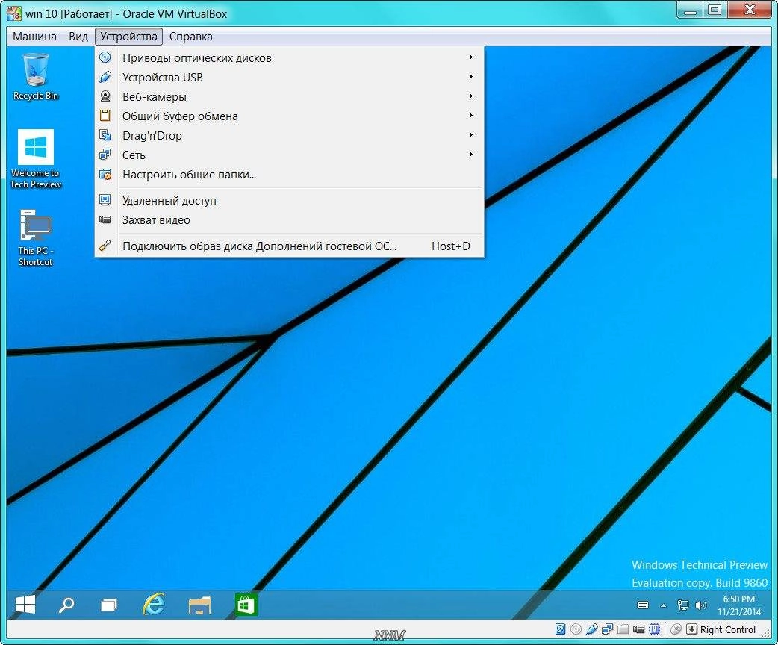This screenshot has width=778, height=645.
Task: Open Internet Explorer from guest taskbar
Action: point(154,605)
